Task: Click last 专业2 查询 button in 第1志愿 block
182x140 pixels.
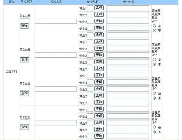Action: (x=99, y=35)
